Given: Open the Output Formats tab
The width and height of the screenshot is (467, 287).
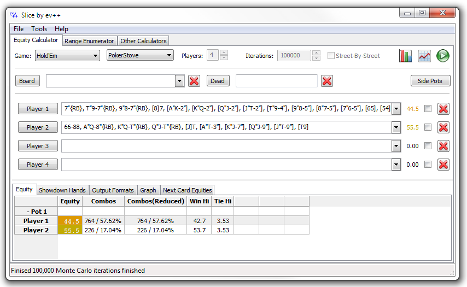Looking at the screenshot, I should [x=113, y=190].
